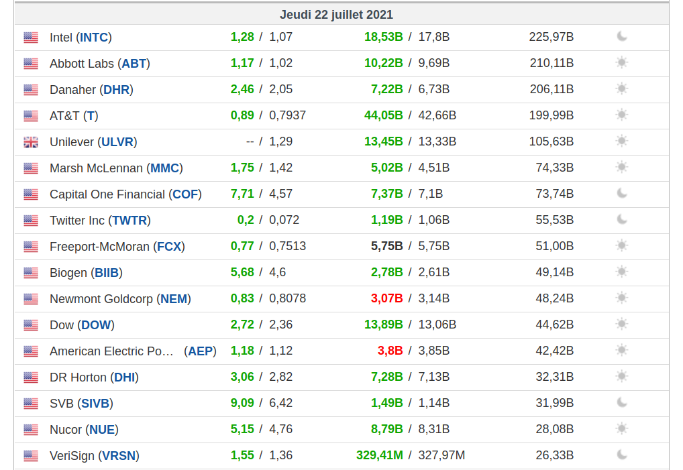Click the moon icon in the VeriSign row
Screen dimensions: 683x470
622,455
